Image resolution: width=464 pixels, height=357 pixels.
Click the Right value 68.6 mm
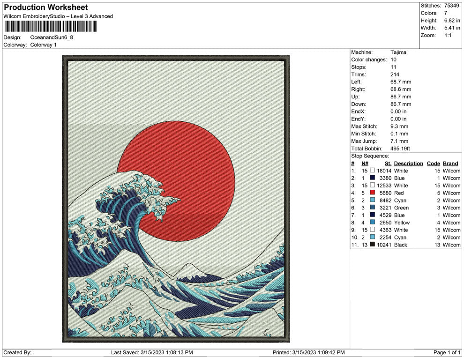click(401, 89)
